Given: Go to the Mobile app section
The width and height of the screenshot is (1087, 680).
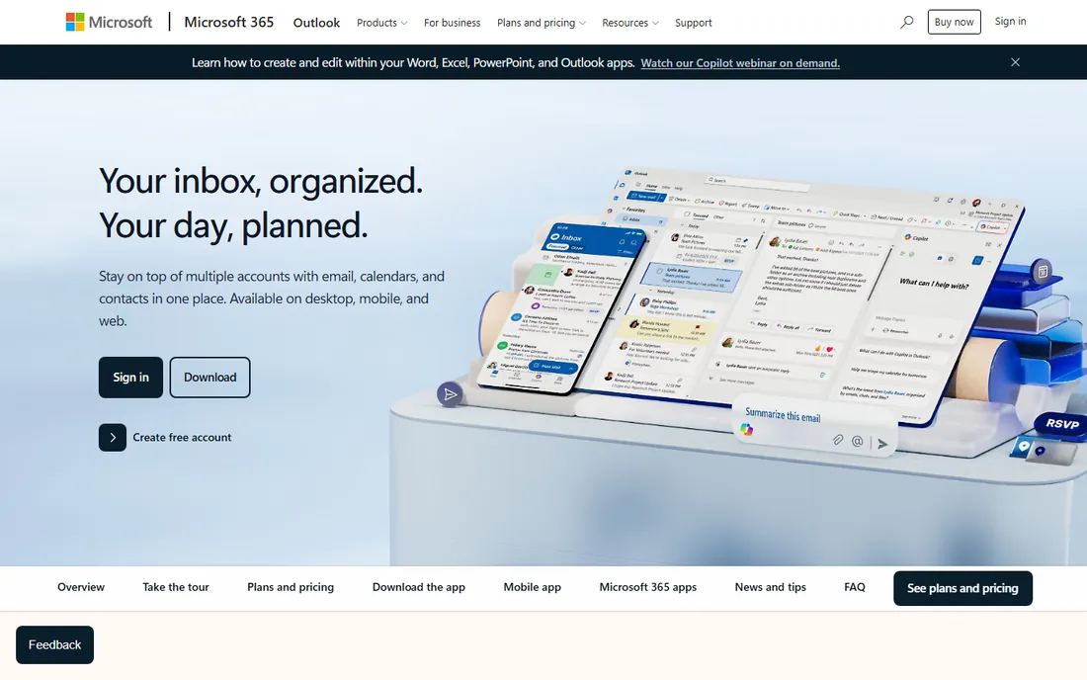Looking at the screenshot, I should (x=532, y=587).
